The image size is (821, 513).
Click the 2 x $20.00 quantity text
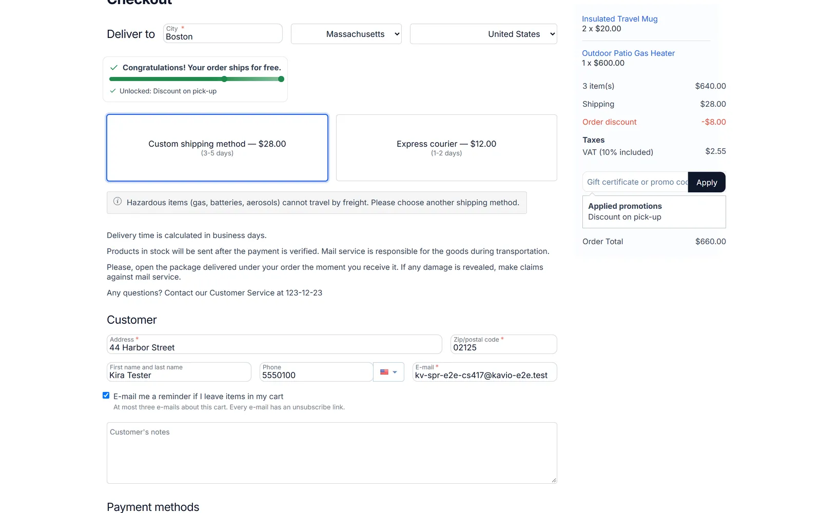601,29
